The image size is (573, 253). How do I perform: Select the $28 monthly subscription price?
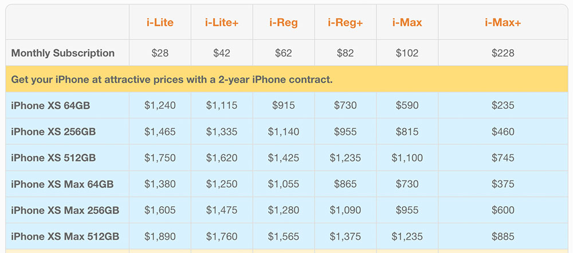(160, 53)
